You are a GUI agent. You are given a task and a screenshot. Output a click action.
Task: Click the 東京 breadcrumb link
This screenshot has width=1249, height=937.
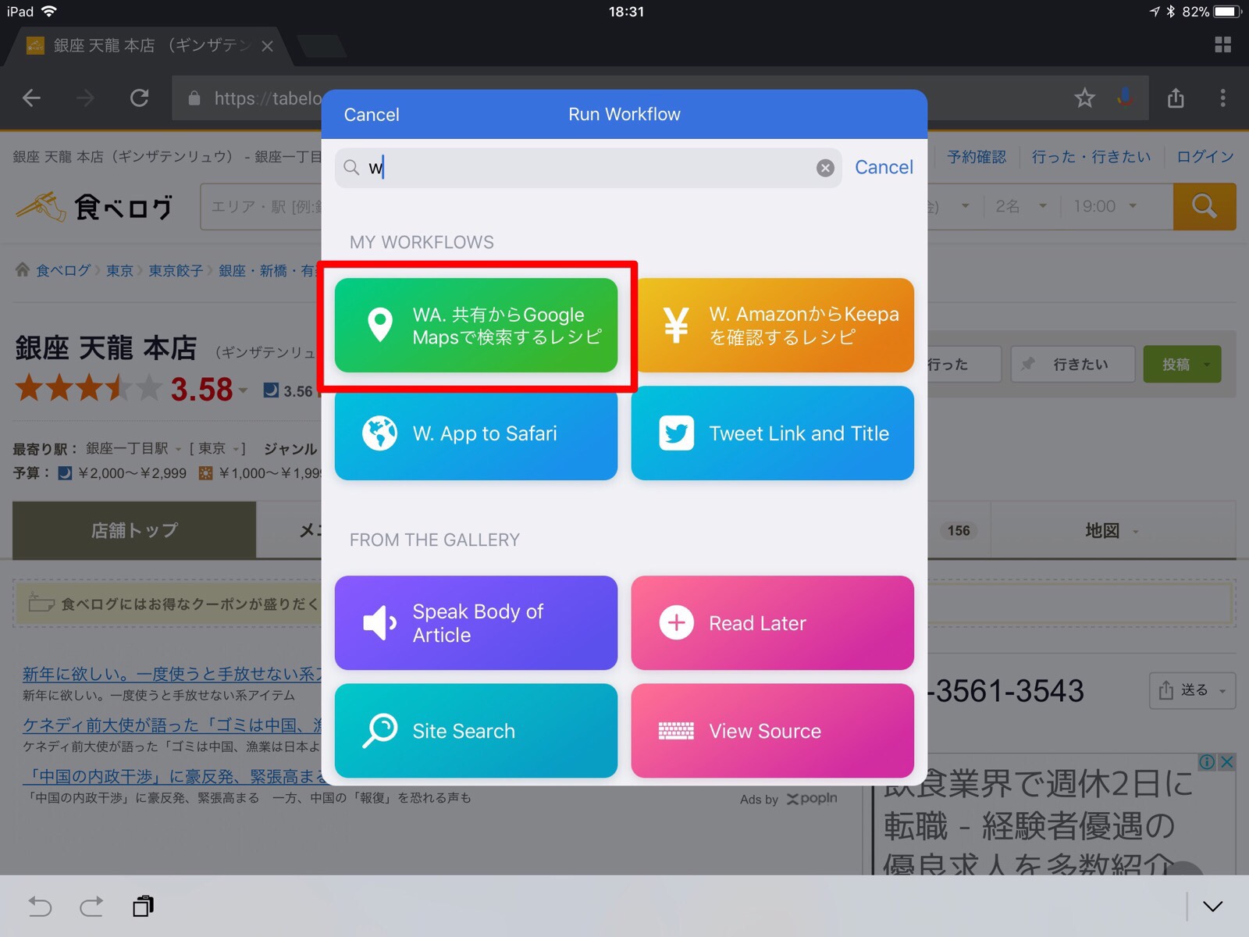[119, 270]
